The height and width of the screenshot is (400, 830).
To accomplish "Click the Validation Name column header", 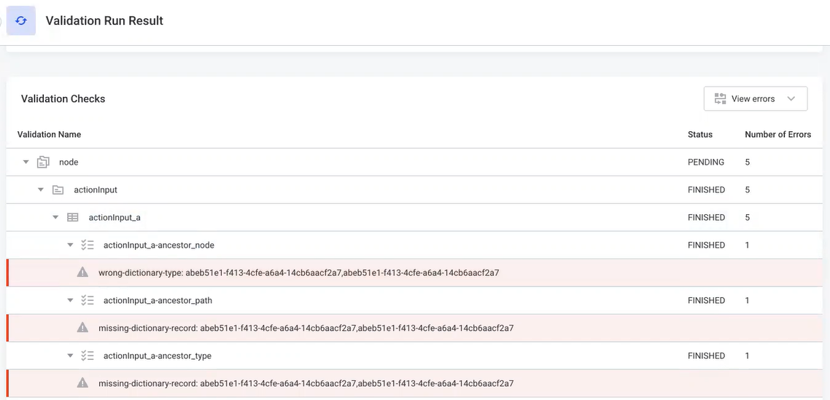I will 49,135.
